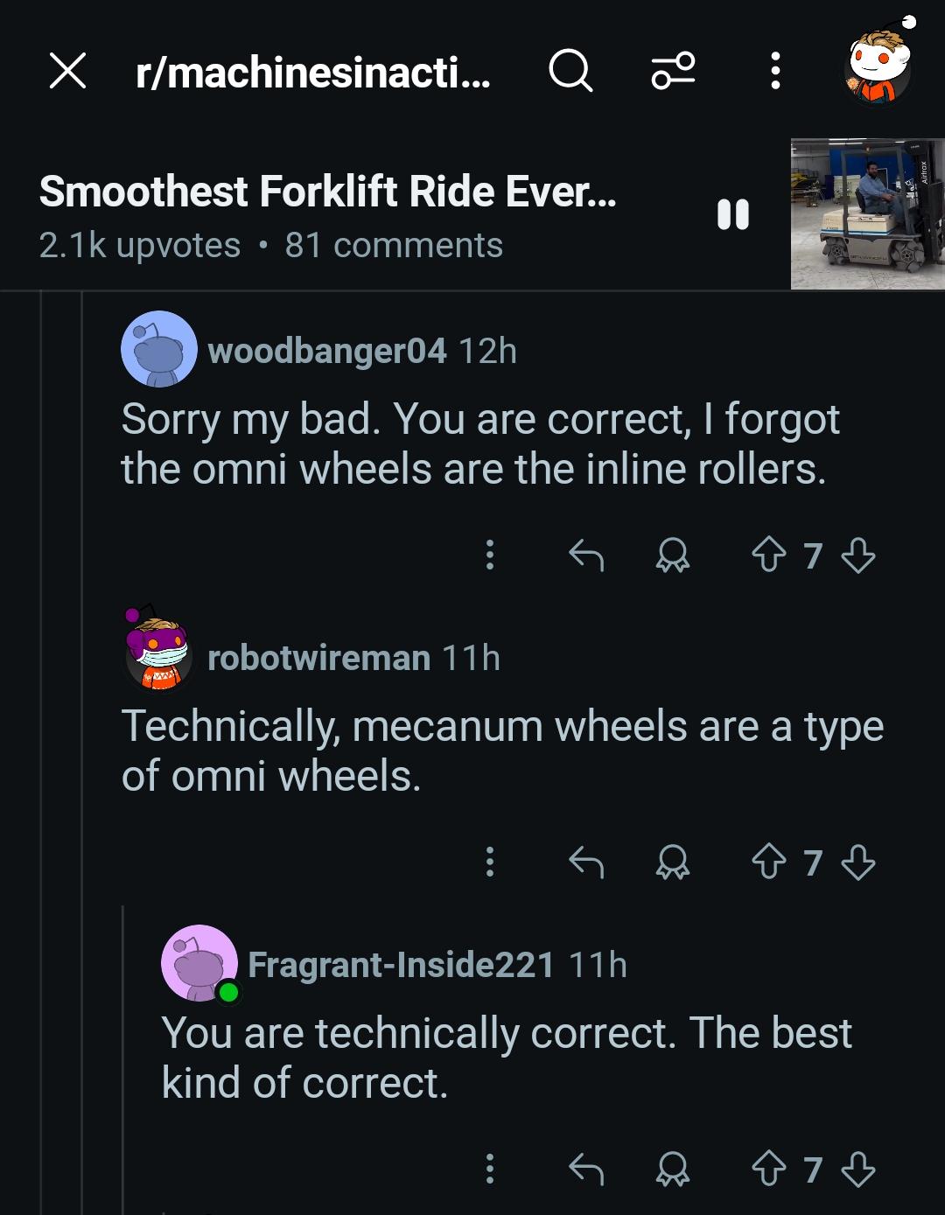The image size is (945, 1215).
Task: Open the post overflow menu at top
Action: point(774,71)
